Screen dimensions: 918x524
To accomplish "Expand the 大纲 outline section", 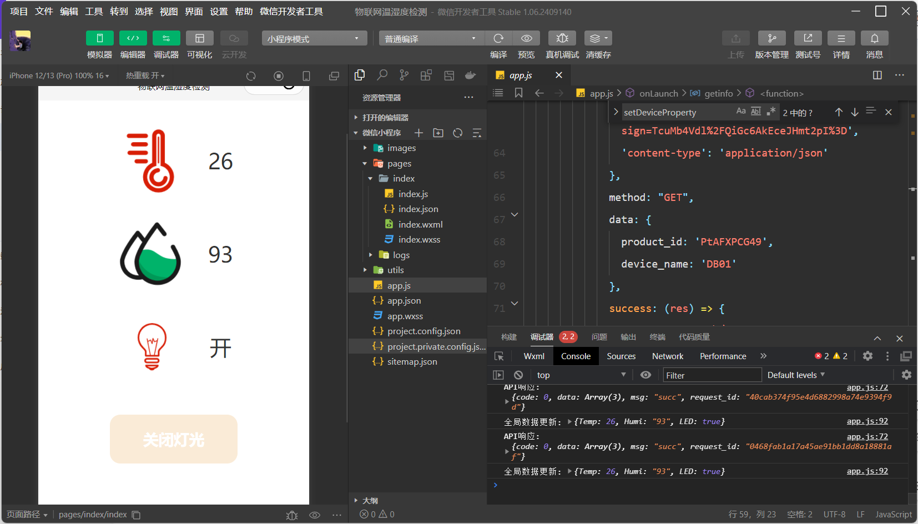I will pyautogui.click(x=417, y=500).
